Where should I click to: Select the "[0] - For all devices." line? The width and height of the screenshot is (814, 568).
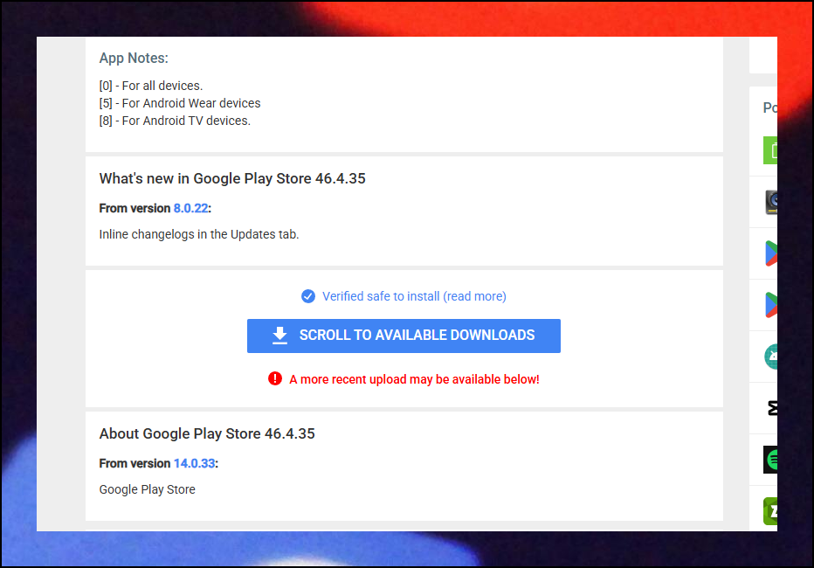(150, 86)
